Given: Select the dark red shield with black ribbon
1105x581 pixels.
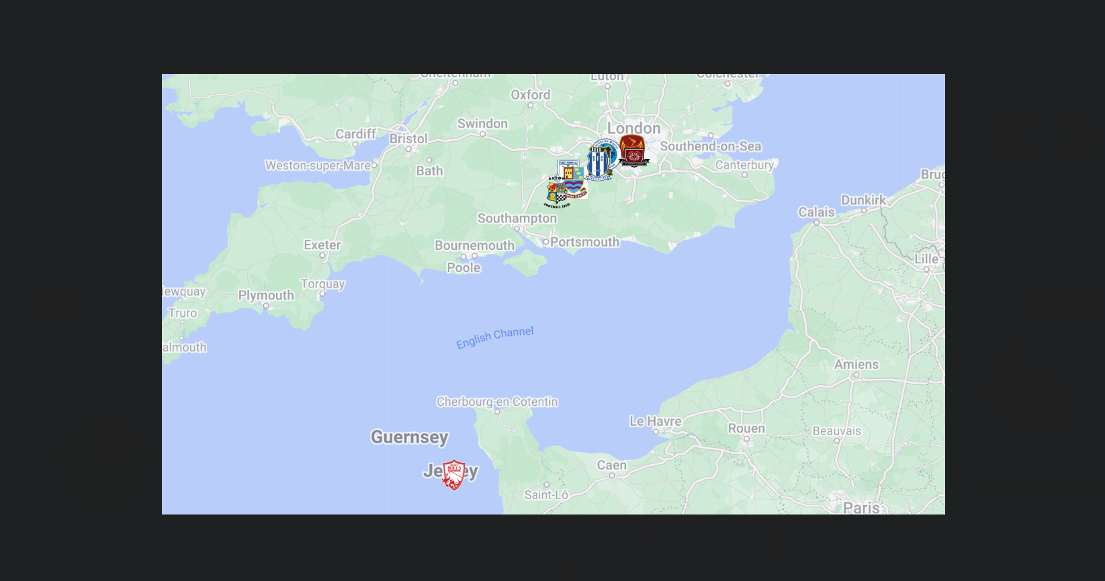Looking at the screenshot, I should [634, 158].
